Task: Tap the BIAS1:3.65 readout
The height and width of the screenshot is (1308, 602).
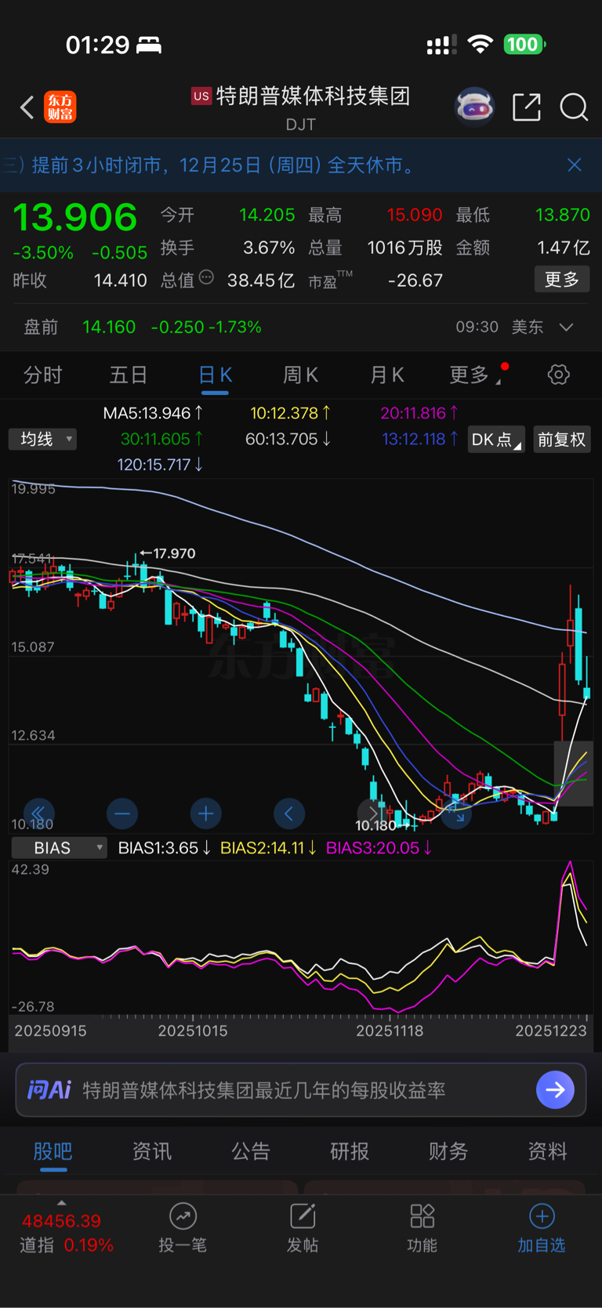Action: pyautogui.click(x=165, y=848)
